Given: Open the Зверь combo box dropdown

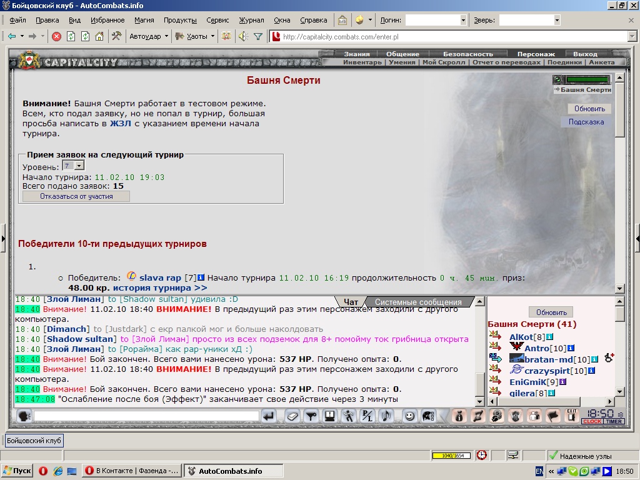Looking at the screenshot, I should point(557,20).
